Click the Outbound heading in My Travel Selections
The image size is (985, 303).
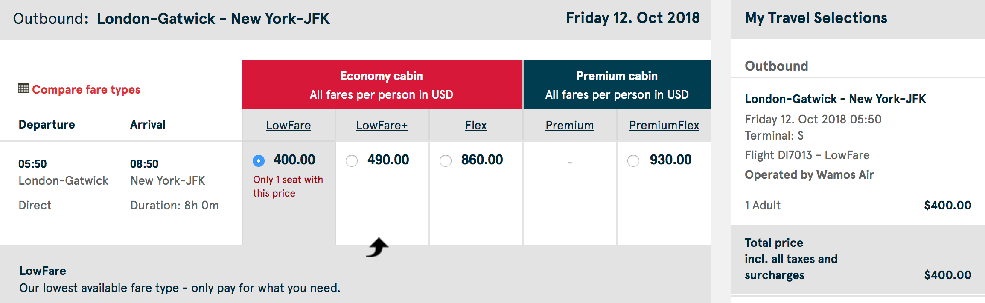[x=776, y=66]
